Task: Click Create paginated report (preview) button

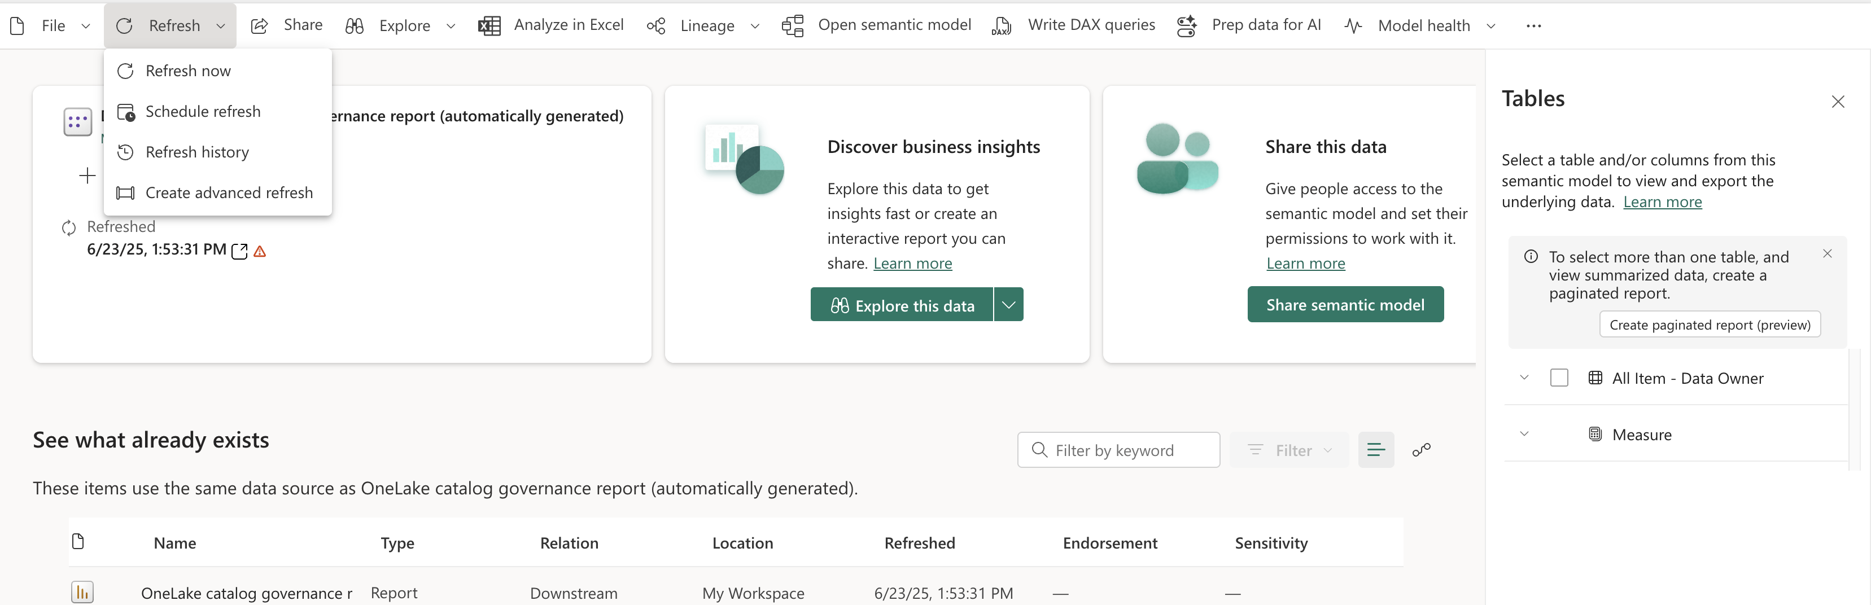Action: (1710, 325)
